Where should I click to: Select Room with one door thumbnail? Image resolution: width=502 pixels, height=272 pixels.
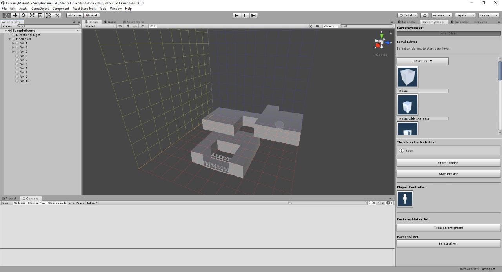pos(407,104)
